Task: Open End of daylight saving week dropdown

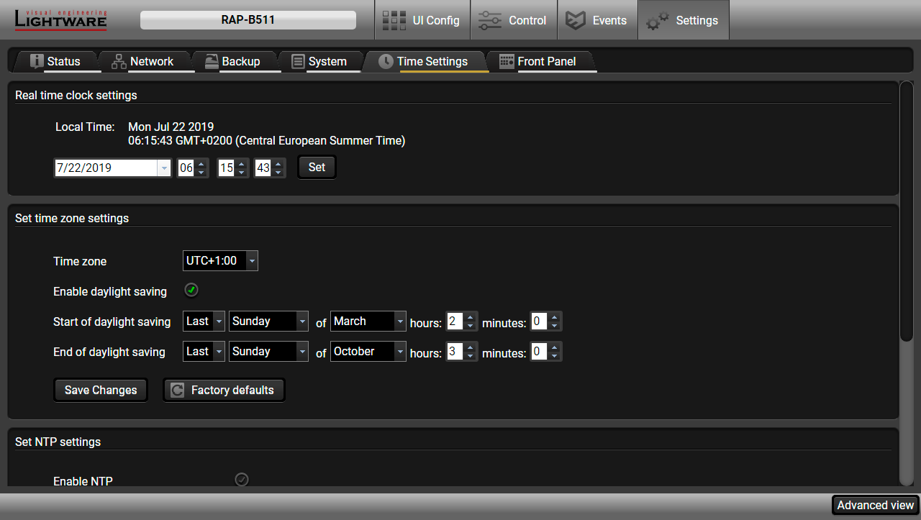Action: coord(204,351)
